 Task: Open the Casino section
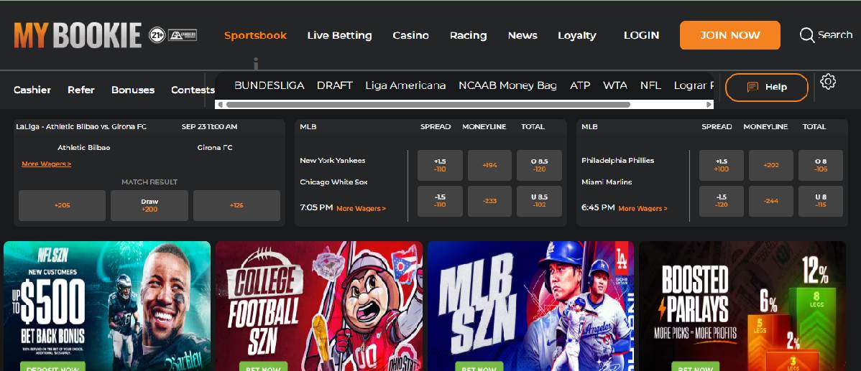(410, 35)
